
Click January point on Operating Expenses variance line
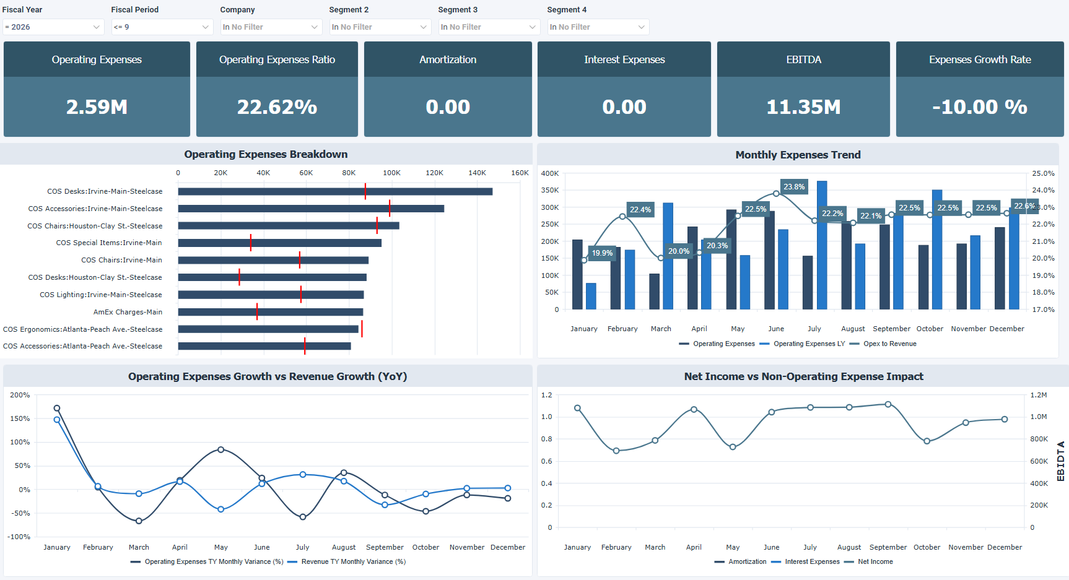click(x=57, y=409)
